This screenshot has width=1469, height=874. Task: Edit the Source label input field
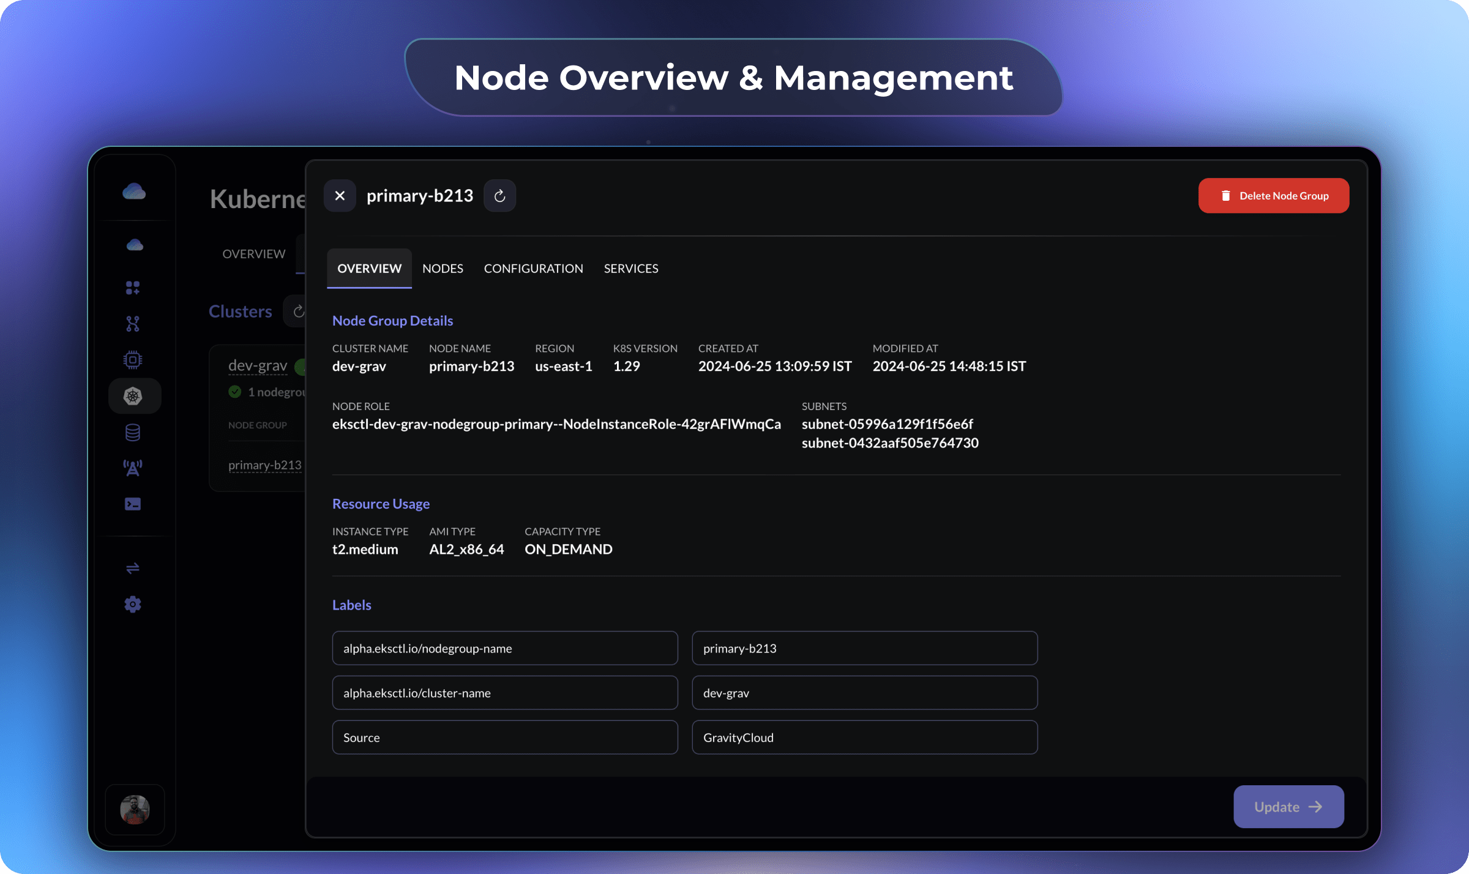click(x=504, y=737)
